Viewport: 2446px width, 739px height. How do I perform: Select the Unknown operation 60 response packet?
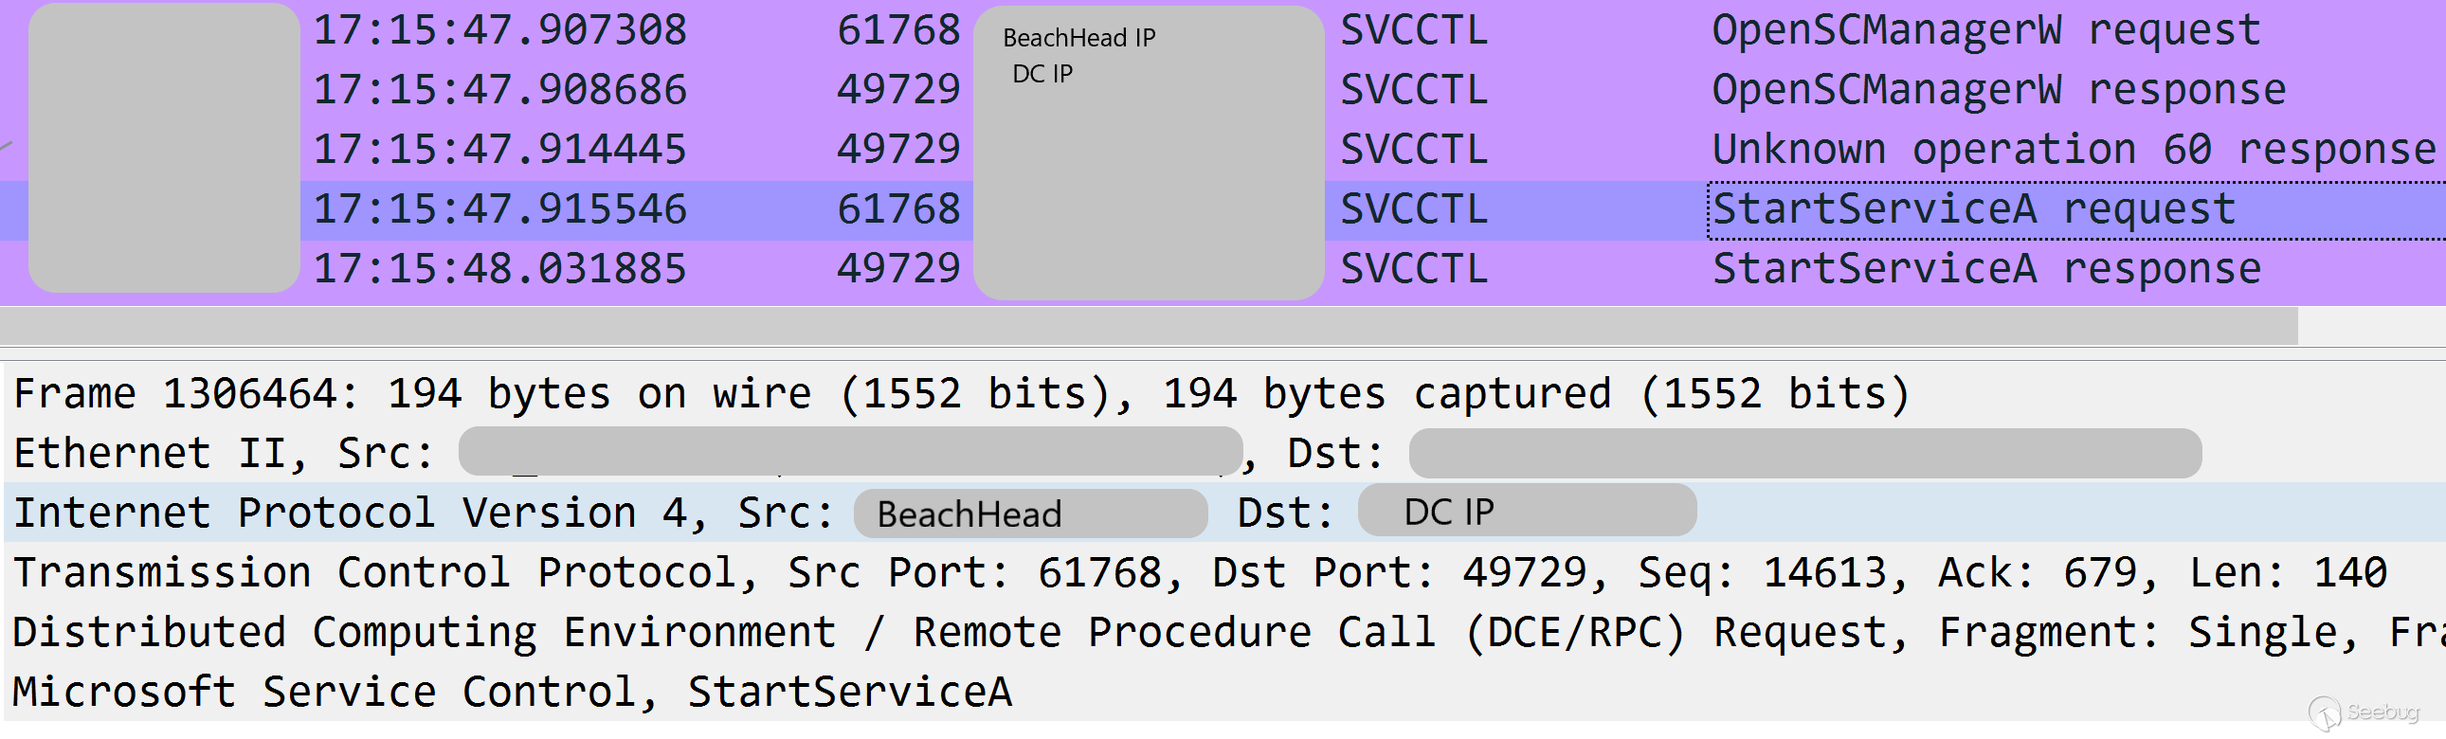pos(2073,150)
